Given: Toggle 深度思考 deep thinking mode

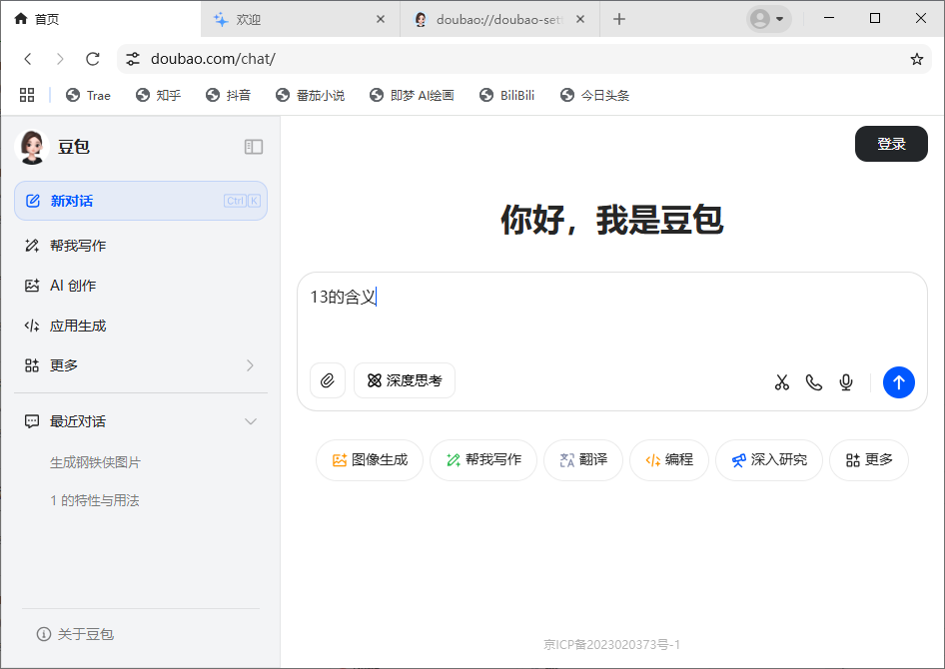Looking at the screenshot, I should tap(405, 380).
